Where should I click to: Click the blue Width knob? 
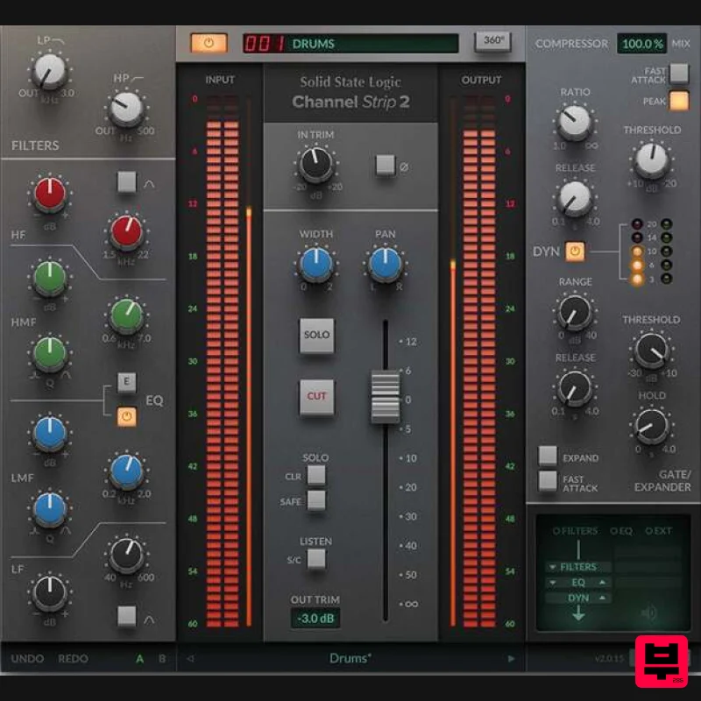[316, 264]
